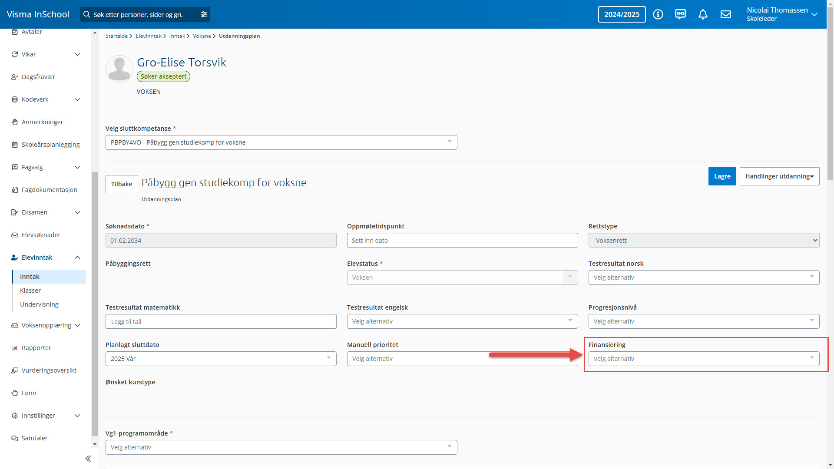The width and height of the screenshot is (834, 469).
Task: Click the Skoleårsplanlegging calendar icon
Action: click(x=15, y=145)
